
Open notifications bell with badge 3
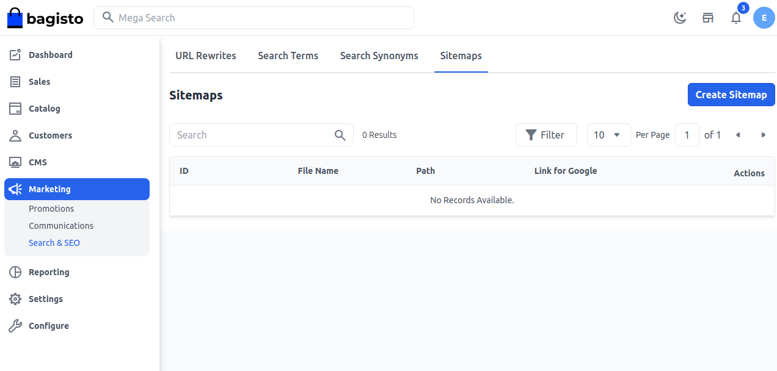736,18
